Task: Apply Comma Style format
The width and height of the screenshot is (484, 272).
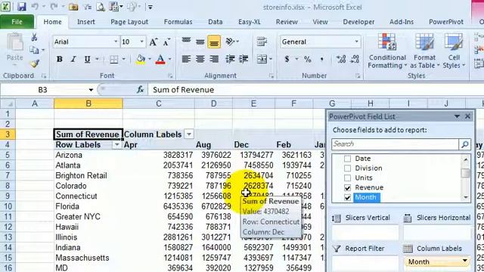Action: [322, 59]
